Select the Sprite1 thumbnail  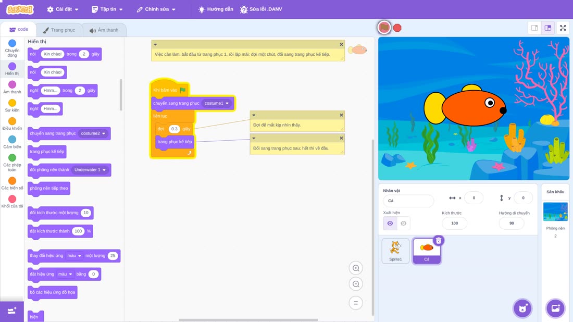[x=395, y=251]
